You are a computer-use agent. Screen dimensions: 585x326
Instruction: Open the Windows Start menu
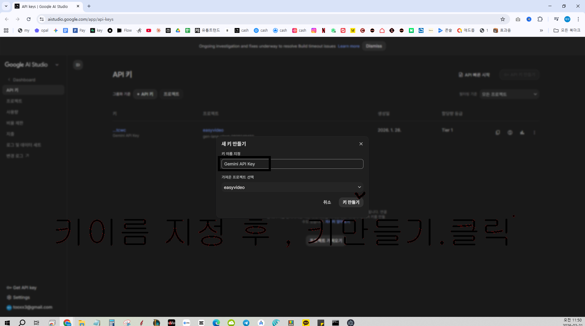point(7,323)
